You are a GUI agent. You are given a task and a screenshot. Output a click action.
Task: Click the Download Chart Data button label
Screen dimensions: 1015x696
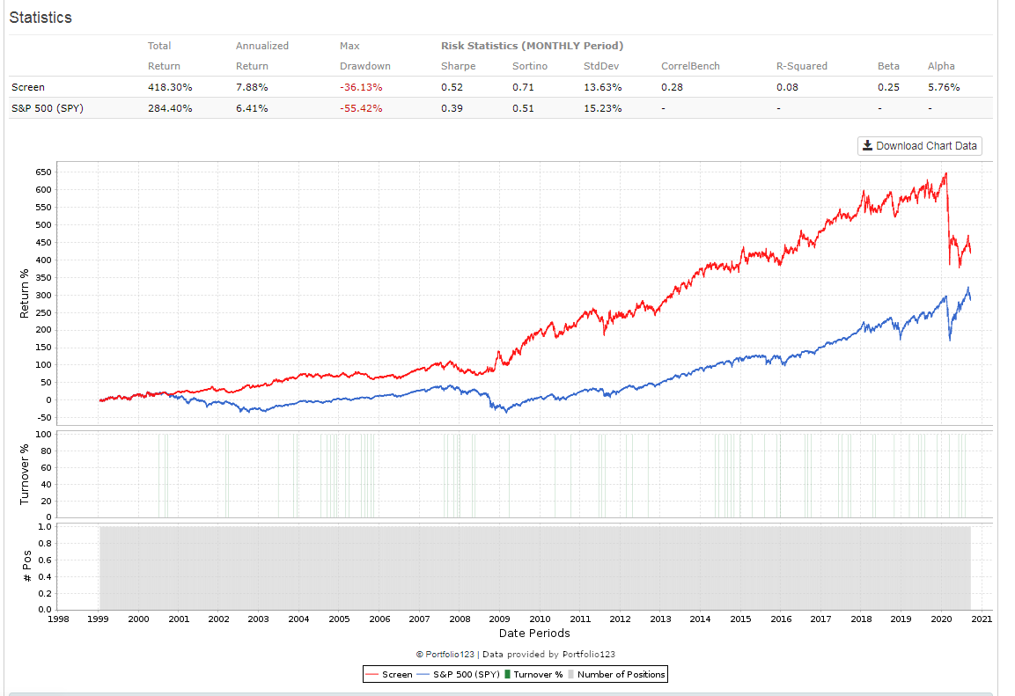pyautogui.click(x=926, y=146)
